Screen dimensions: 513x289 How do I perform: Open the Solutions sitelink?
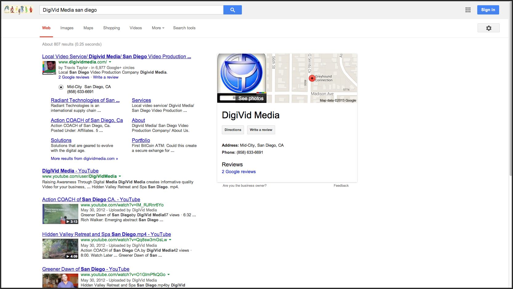point(61,140)
